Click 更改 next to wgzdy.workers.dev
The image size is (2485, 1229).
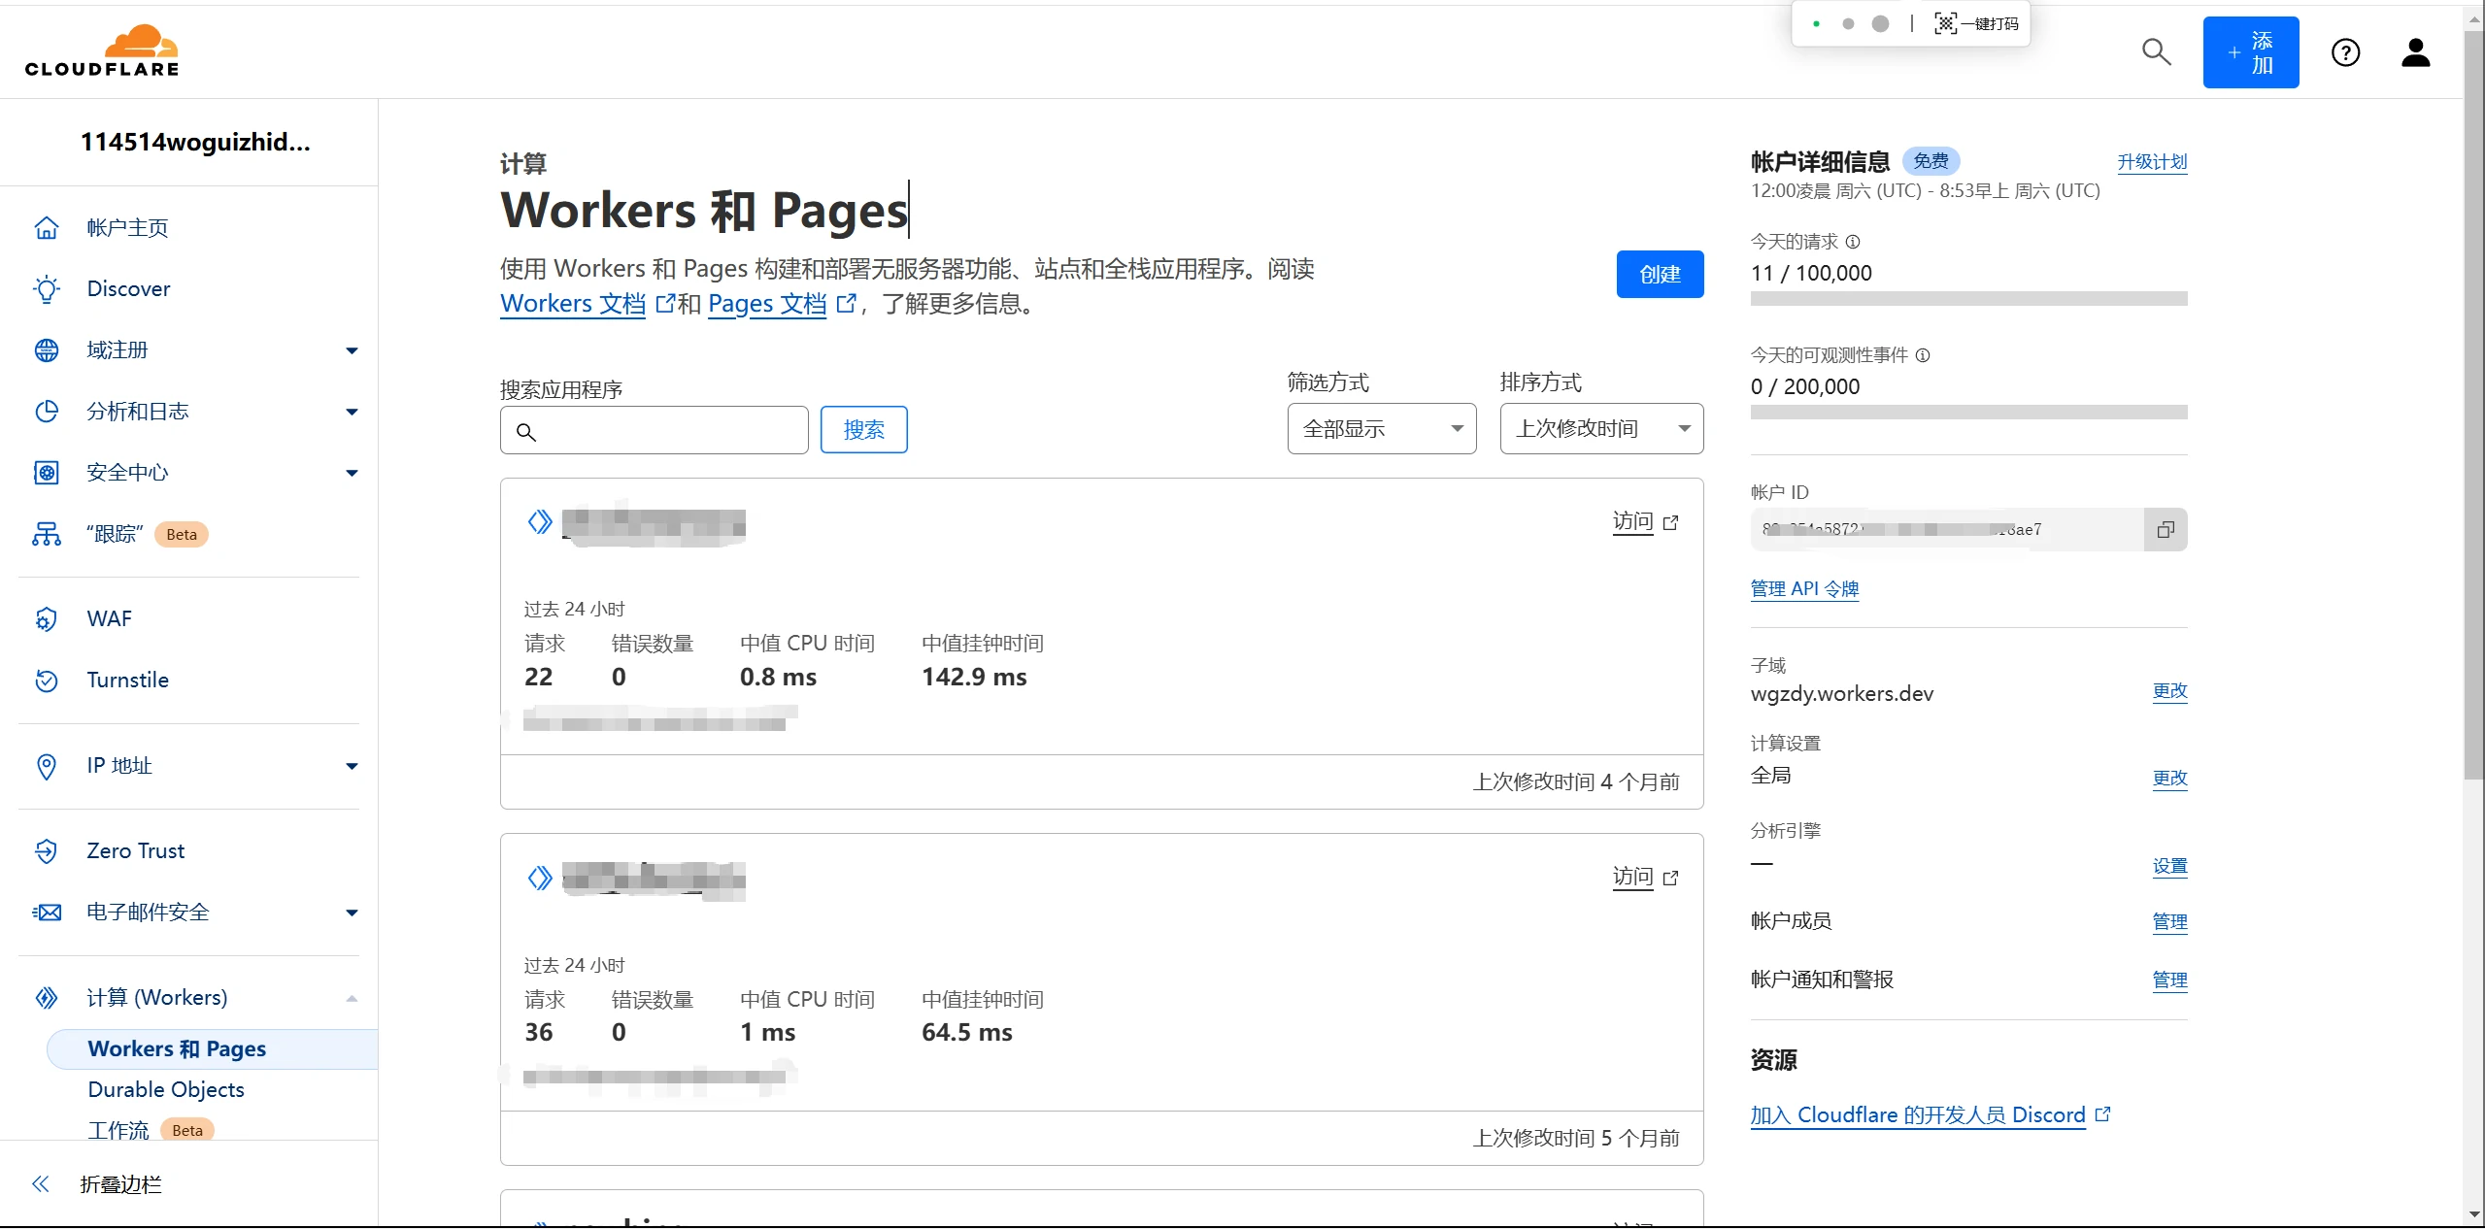click(x=2169, y=691)
